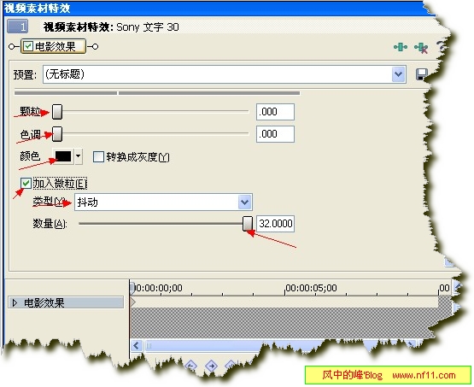Screen dimensions: 474x387
Task: Click the 颗粒 slider handle
Action: (x=57, y=112)
